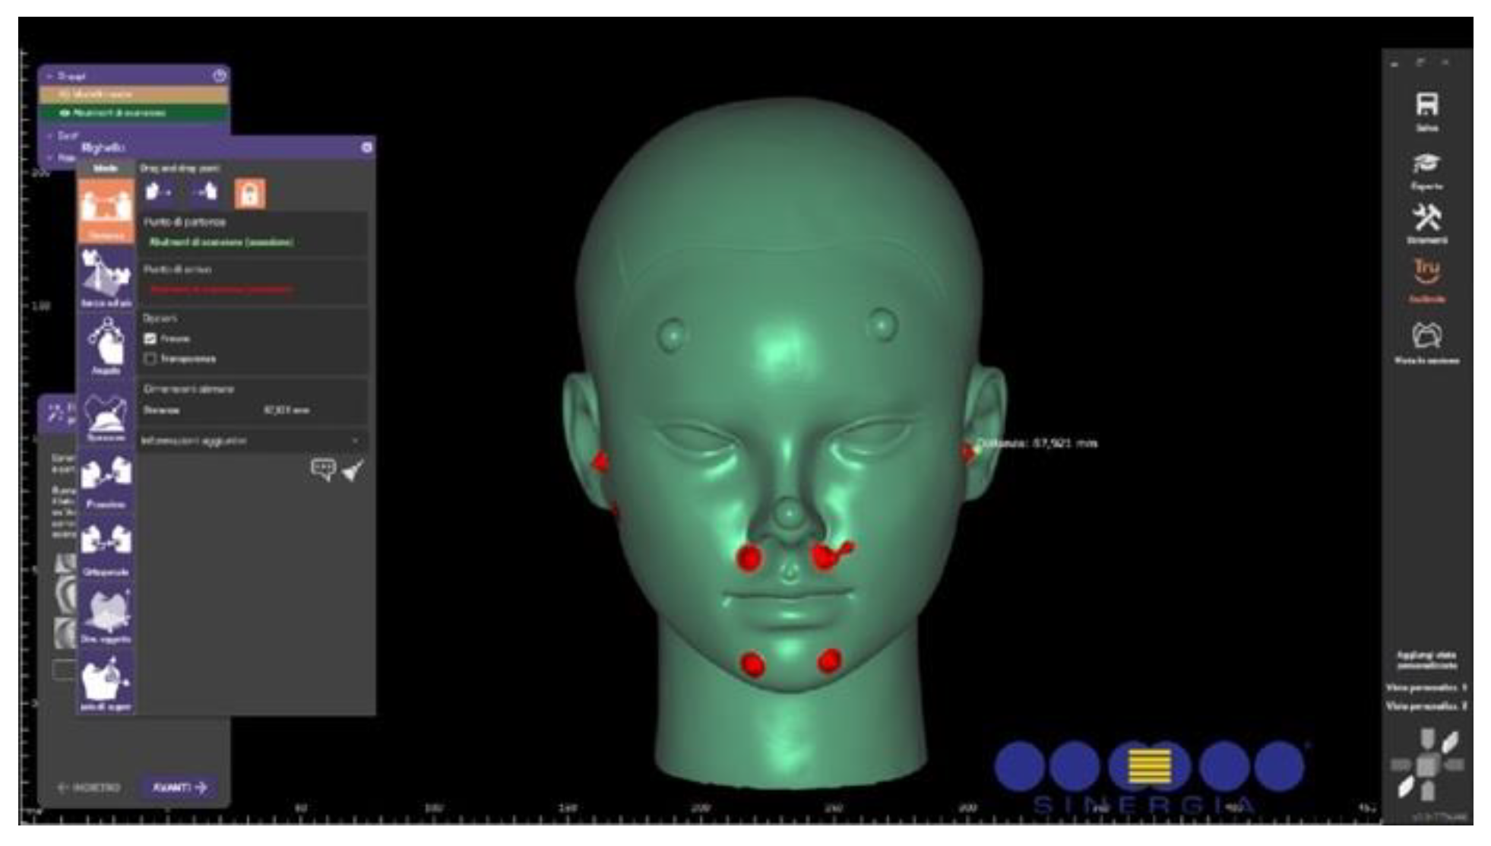
Task: Enable the Trasparenza checkbox
Action: [150, 359]
